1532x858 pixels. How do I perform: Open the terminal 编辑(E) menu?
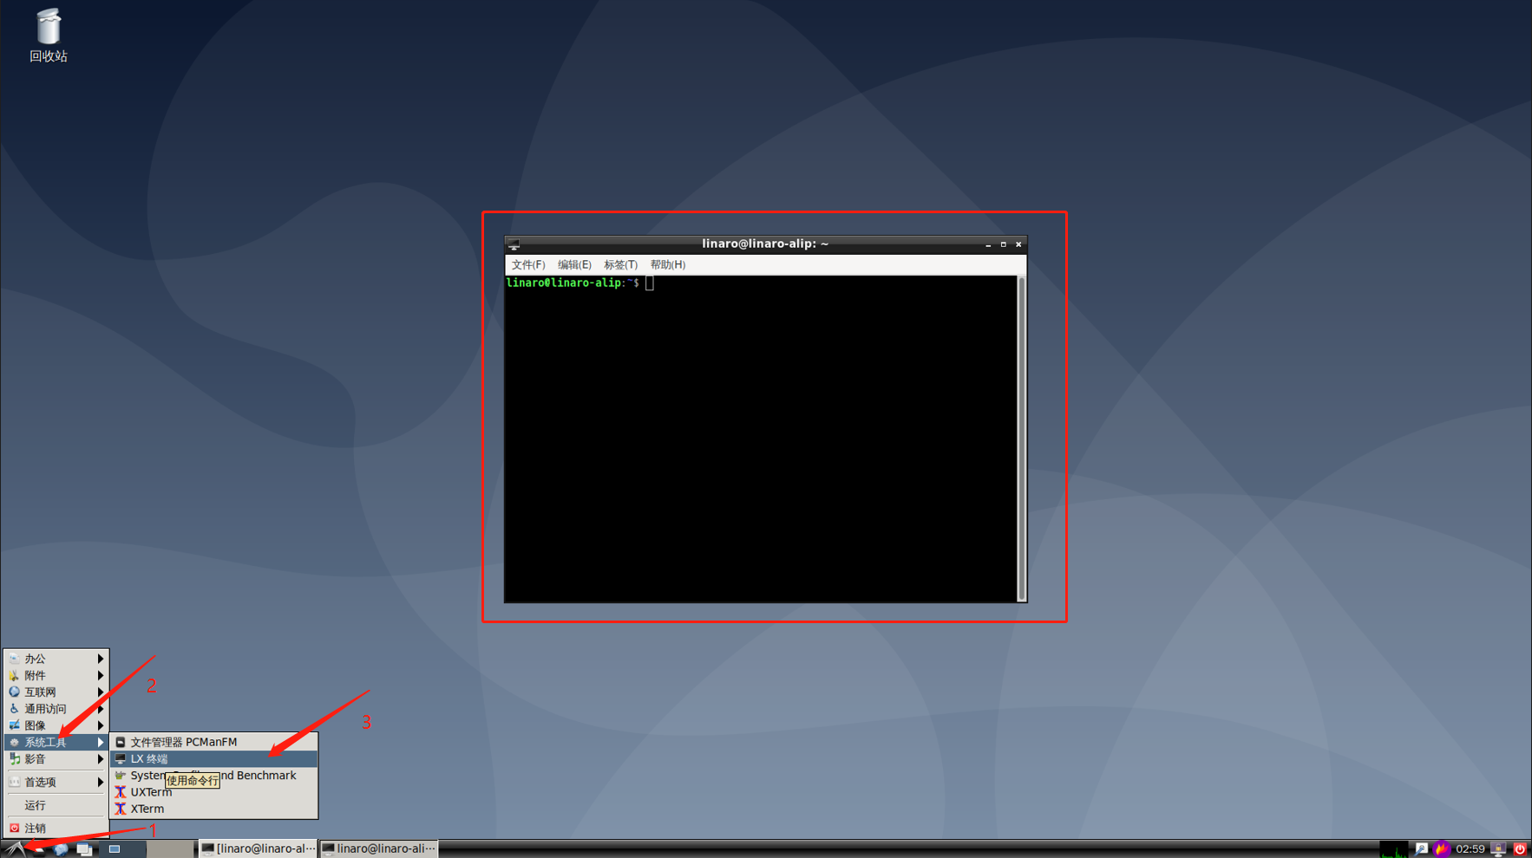pyautogui.click(x=574, y=264)
